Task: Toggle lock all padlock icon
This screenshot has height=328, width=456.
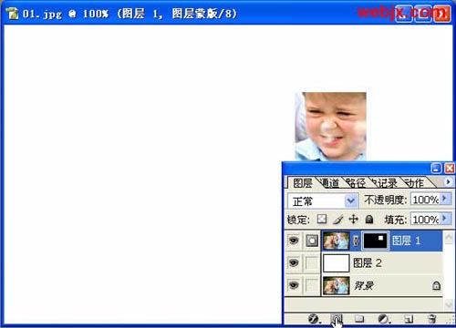Action: 369,219
